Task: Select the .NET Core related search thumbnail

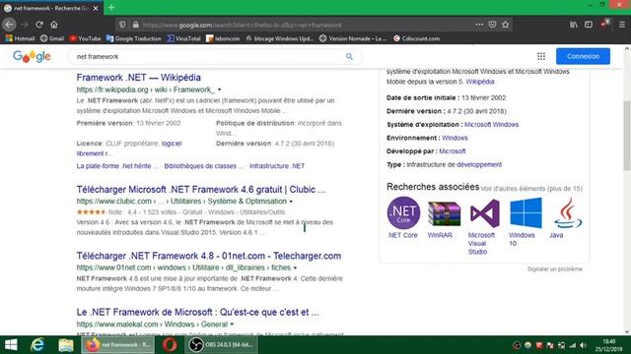Action: (x=403, y=213)
